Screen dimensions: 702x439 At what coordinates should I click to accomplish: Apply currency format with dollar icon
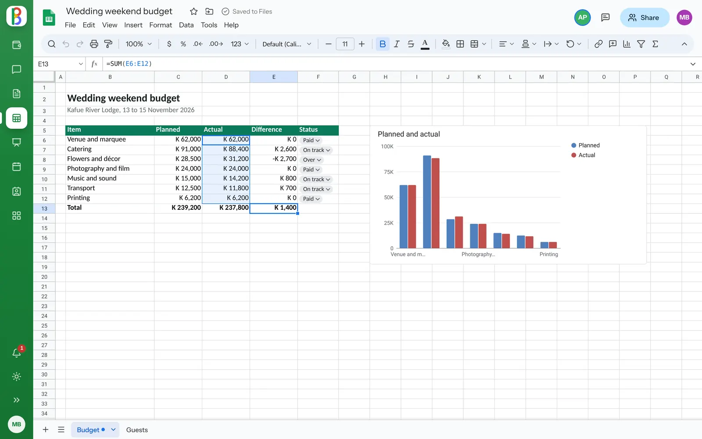[169, 44]
